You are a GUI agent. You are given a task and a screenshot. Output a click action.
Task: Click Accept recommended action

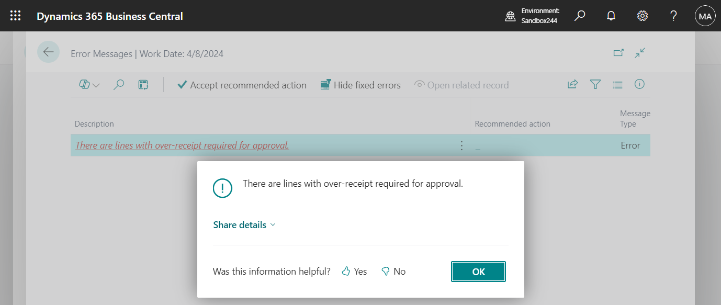241,84
